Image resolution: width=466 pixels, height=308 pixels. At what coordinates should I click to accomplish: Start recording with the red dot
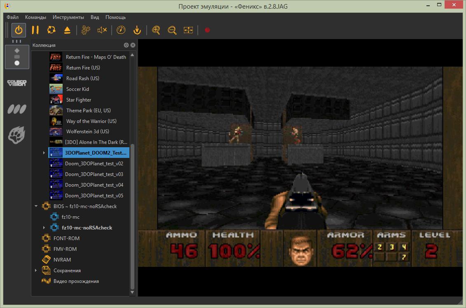(x=207, y=30)
